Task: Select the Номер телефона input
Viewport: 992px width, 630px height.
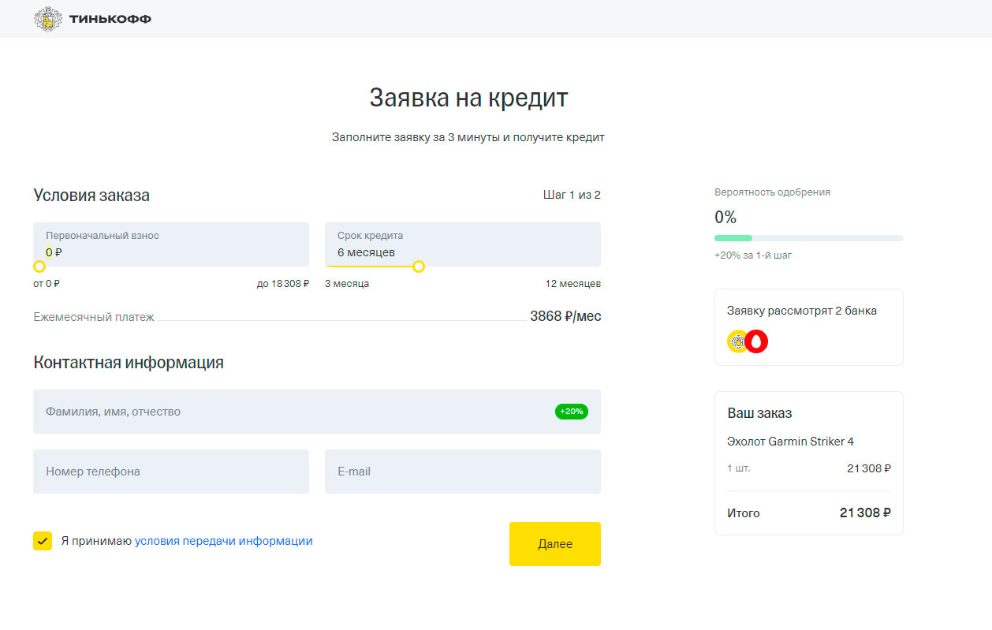Action: pyautogui.click(x=170, y=472)
